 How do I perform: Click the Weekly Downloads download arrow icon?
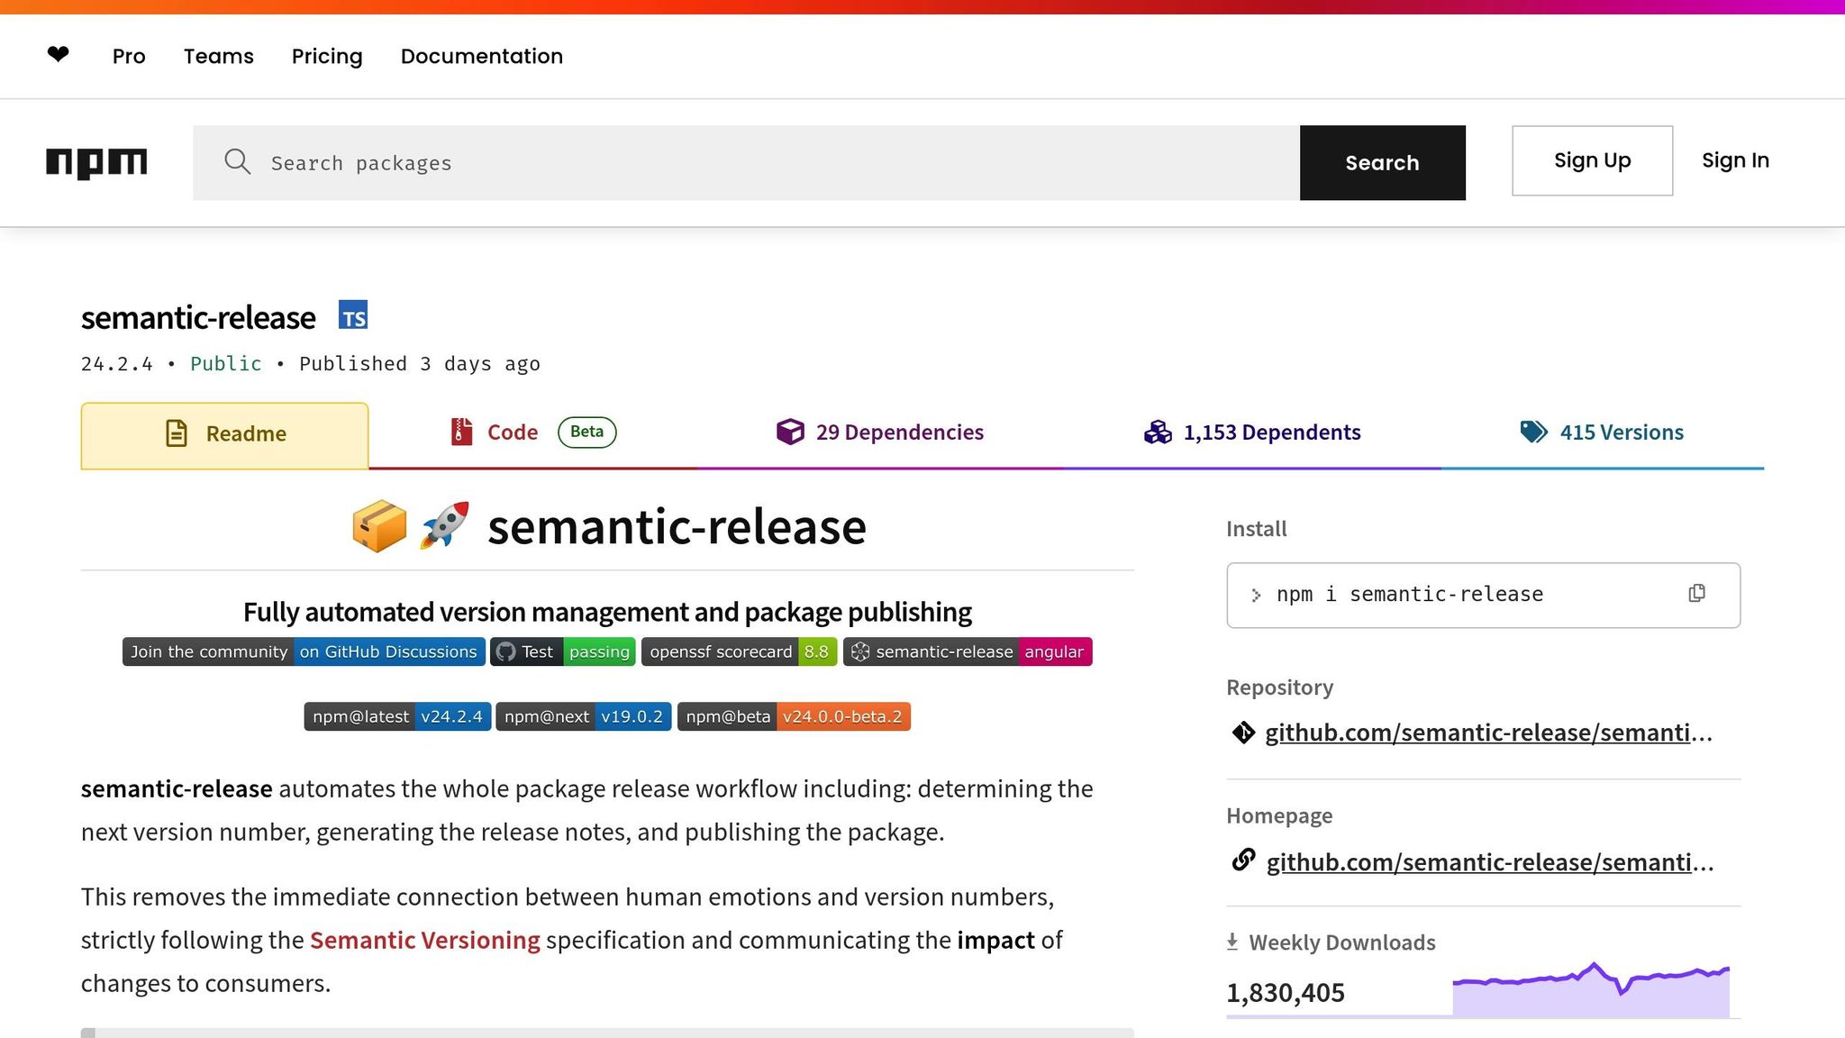point(1232,942)
